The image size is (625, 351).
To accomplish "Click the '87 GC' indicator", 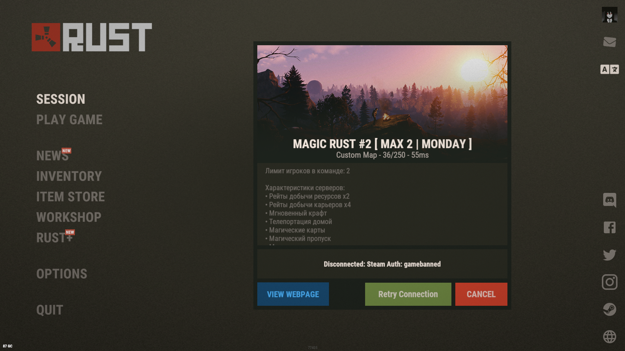I will click(7, 346).
